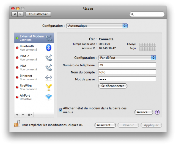Click AirPort Wi-Fi icon
The height and width of the screenshot is (145, 176).
49,97
